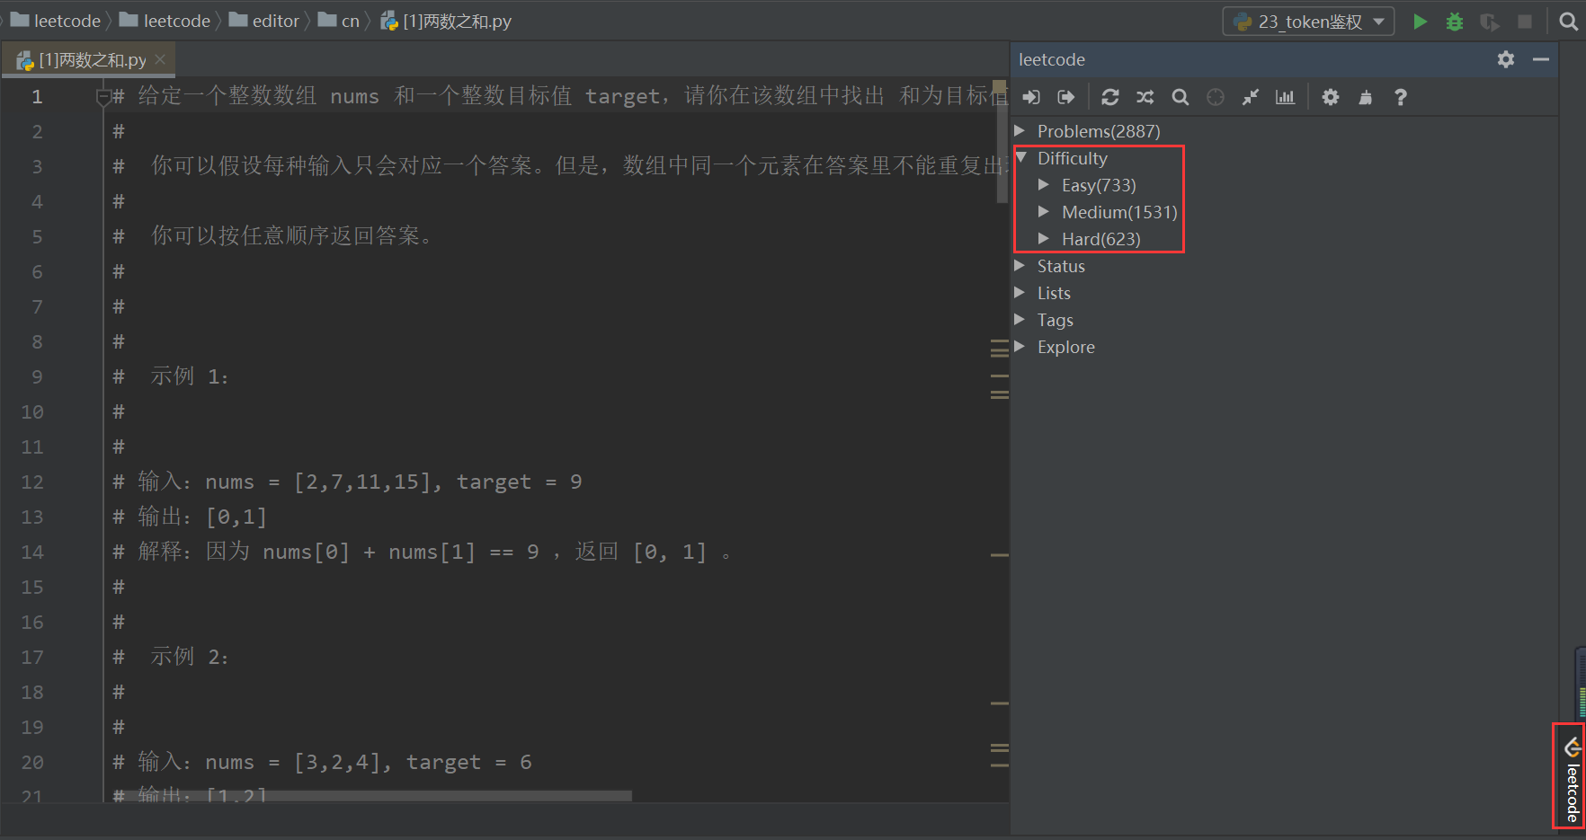This screenshot has width=1586, height=840.
Task: Refresh the LeetCode problem list
Action: coord(1109,97)
